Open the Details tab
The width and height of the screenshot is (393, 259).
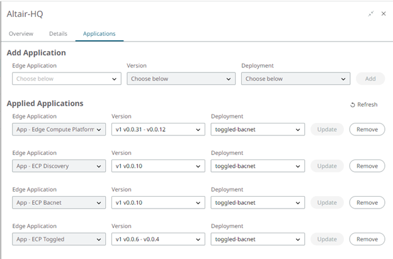click(58, 33)
